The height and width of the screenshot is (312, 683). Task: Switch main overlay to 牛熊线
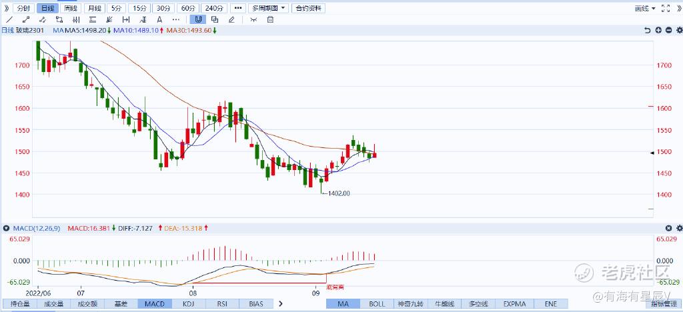(x=445, y=304)
